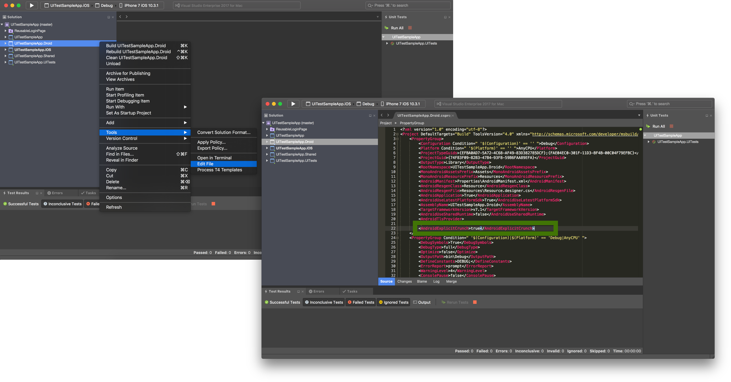Choose Edit File in the Tools submenu

pyautogui.click(x=224, y=164)
